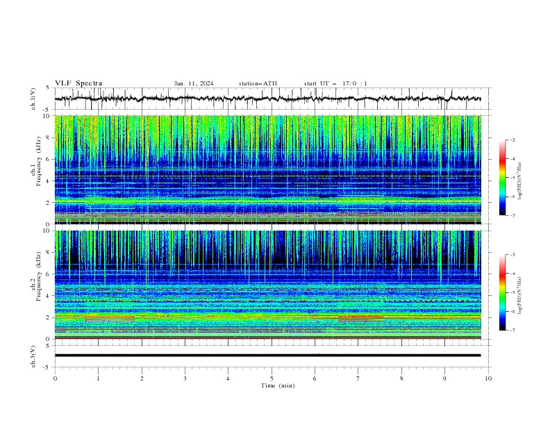The image size is (550, 425).
Task: Click ch.1 frequency tick label '4'
Action: tap(49, 181)
